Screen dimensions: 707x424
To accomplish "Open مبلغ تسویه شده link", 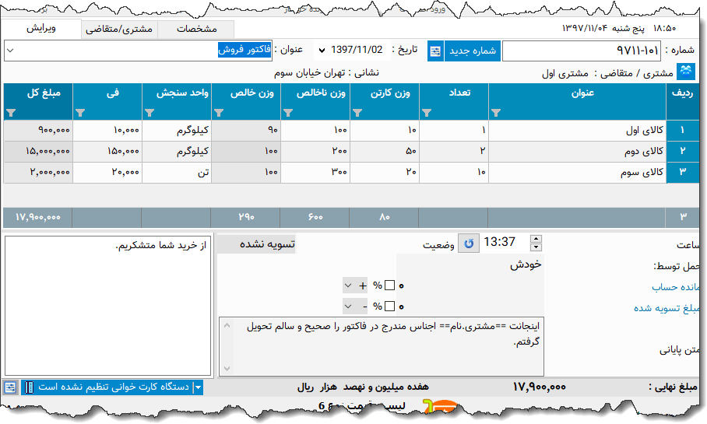I will 667,308.
